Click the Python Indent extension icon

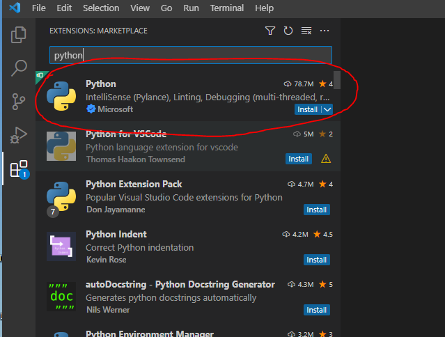point(61,246)
